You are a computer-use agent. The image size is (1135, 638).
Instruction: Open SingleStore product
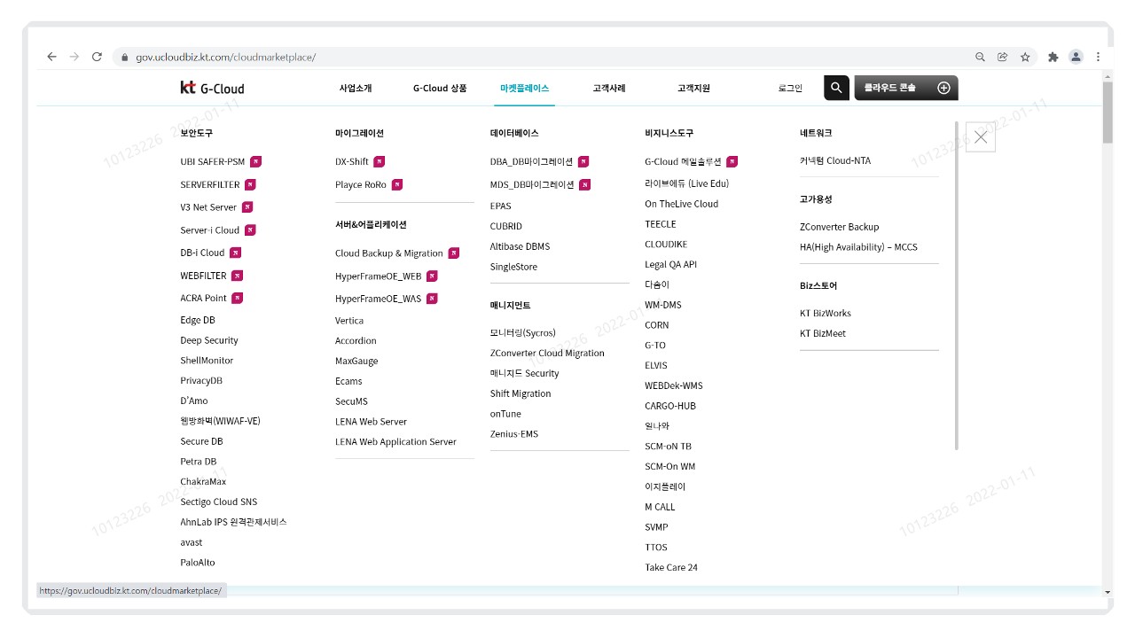513,267
